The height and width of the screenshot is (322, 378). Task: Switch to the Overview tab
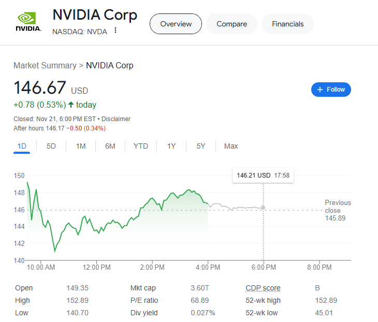click(x=176, y=24)
